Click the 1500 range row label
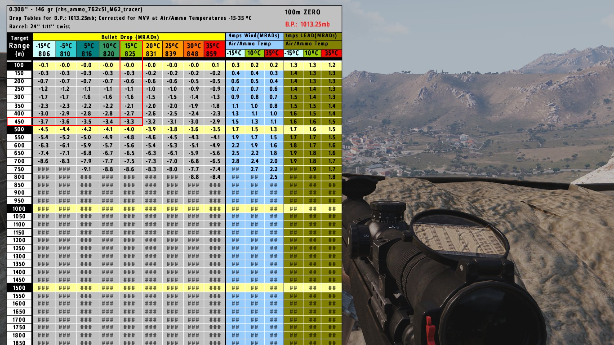The image size is (614, 345). (19, 288)
